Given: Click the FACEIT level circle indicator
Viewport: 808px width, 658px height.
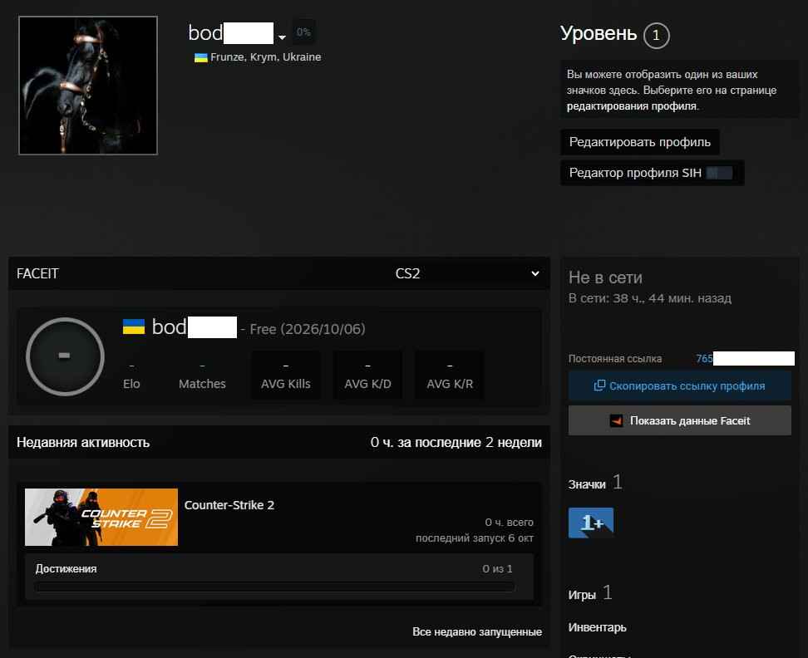Looking at the screenshot, I should tap(65, 356).
